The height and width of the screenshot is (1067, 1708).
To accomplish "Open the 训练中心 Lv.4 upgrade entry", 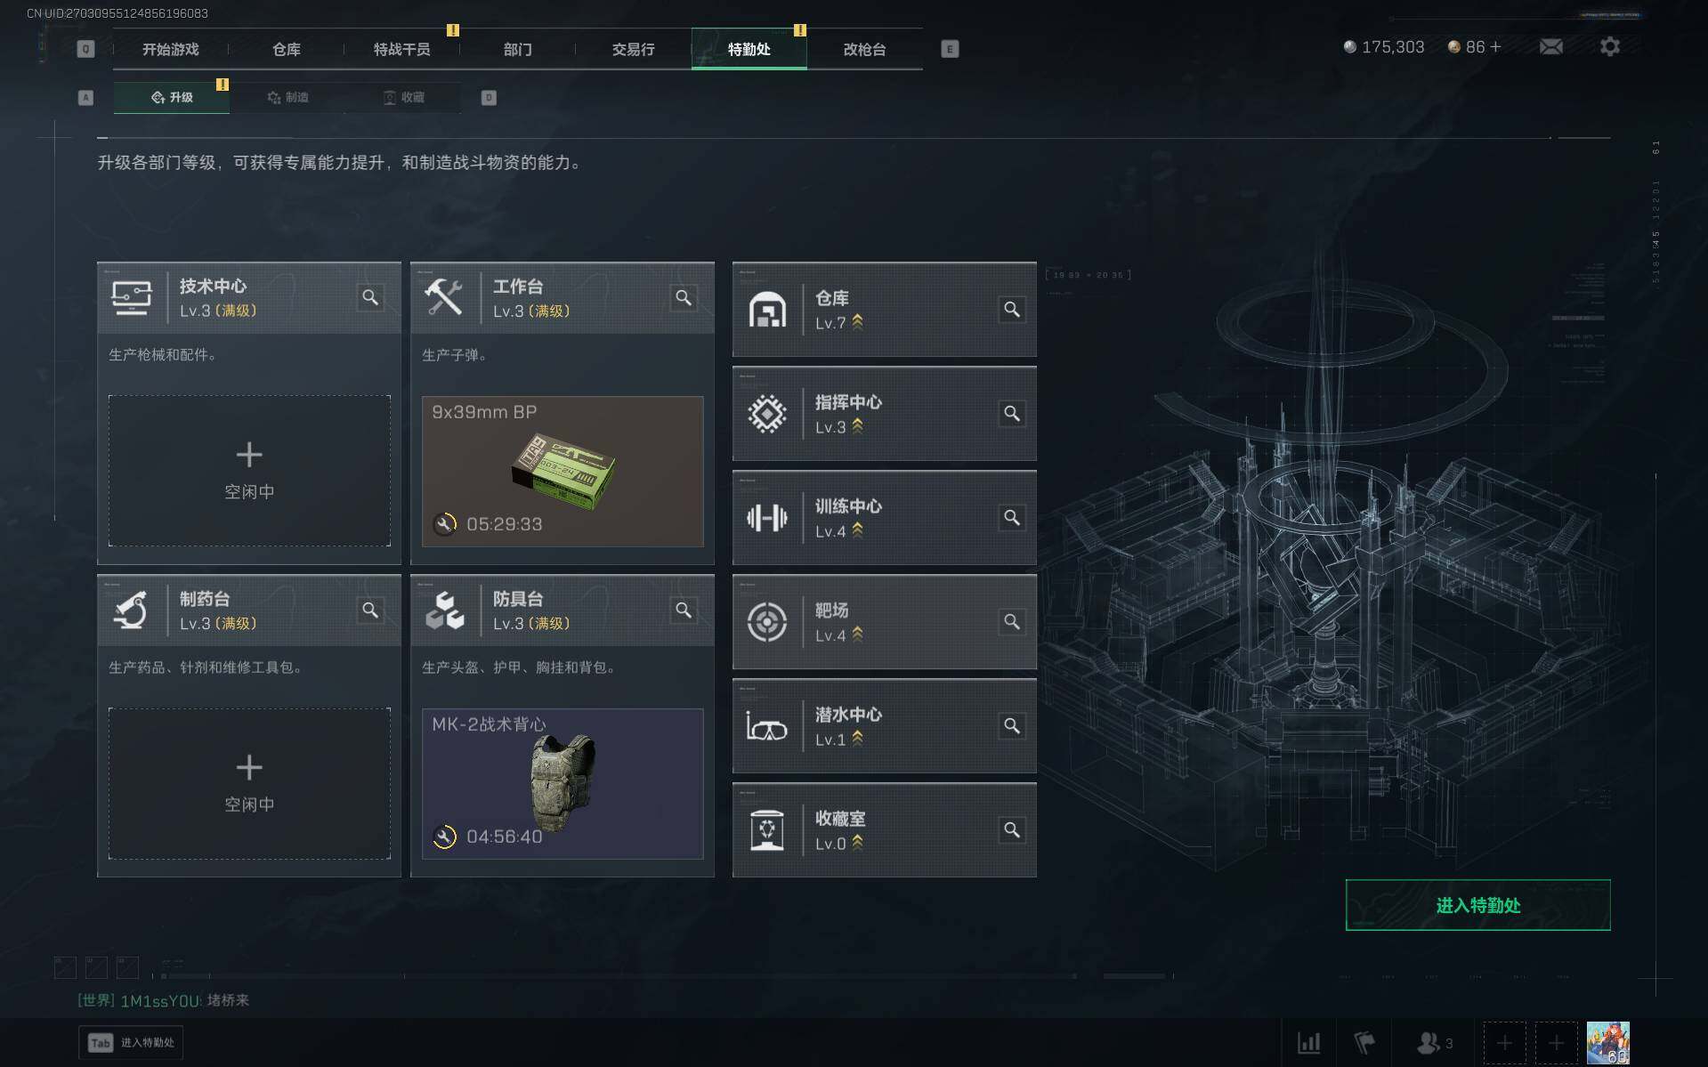I will tap(884, 518).
